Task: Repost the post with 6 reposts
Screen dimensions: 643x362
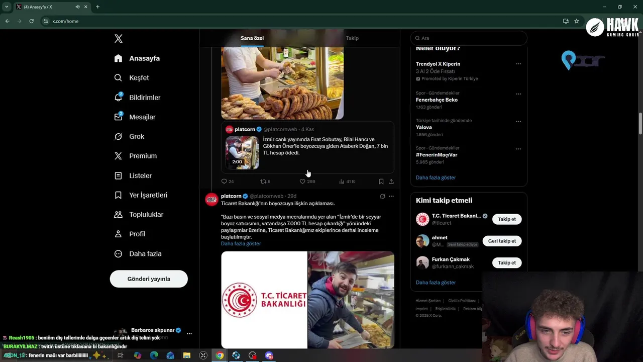Action: (265, 182)
